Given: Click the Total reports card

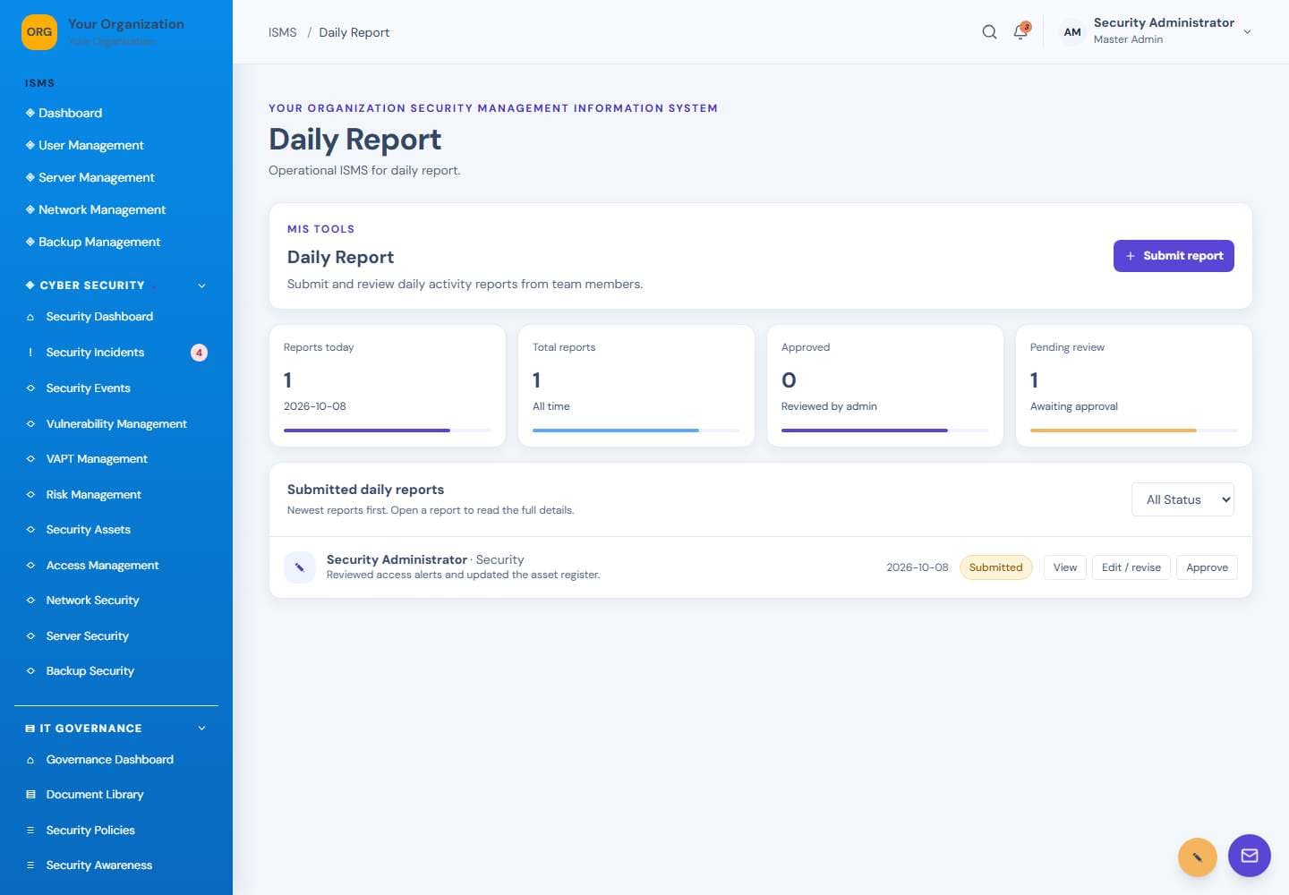Looking at the screenshot, I should (636, 386).
